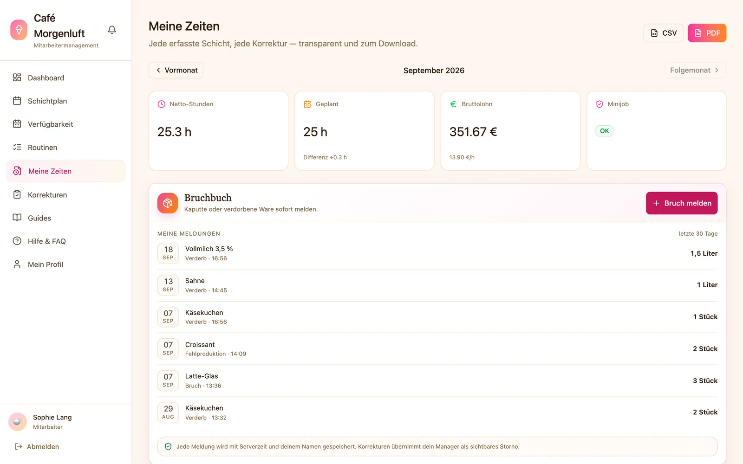Screen dimensions: 743x464
Task: Click the 1,5 Liter quantity
Action: [704, 253]
